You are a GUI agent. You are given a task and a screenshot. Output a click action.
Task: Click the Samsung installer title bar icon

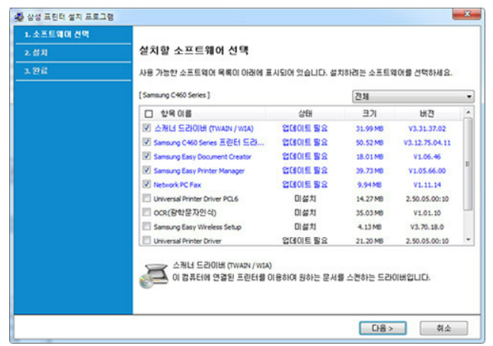tap(19, 17)
